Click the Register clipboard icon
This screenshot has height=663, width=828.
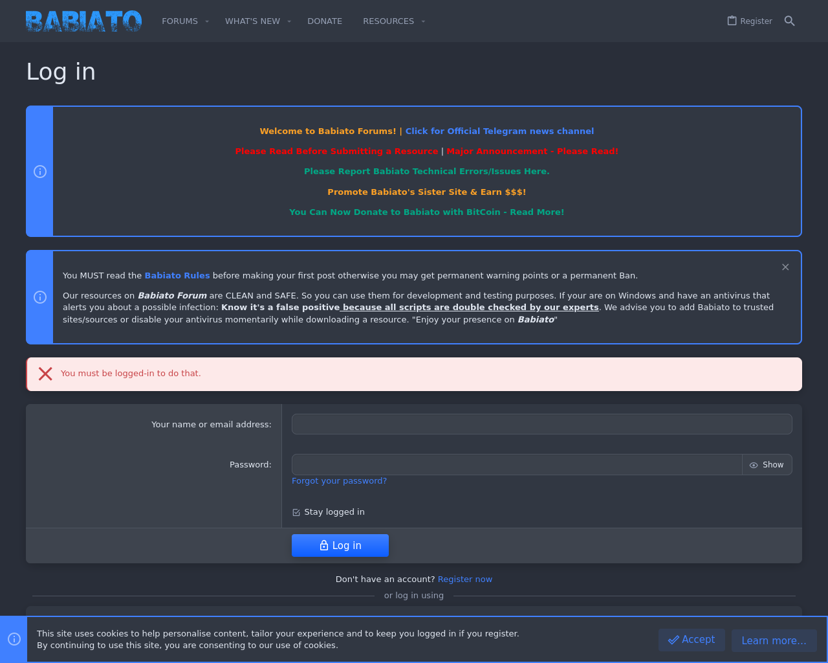pyautogui.click(x=732, y=21)
